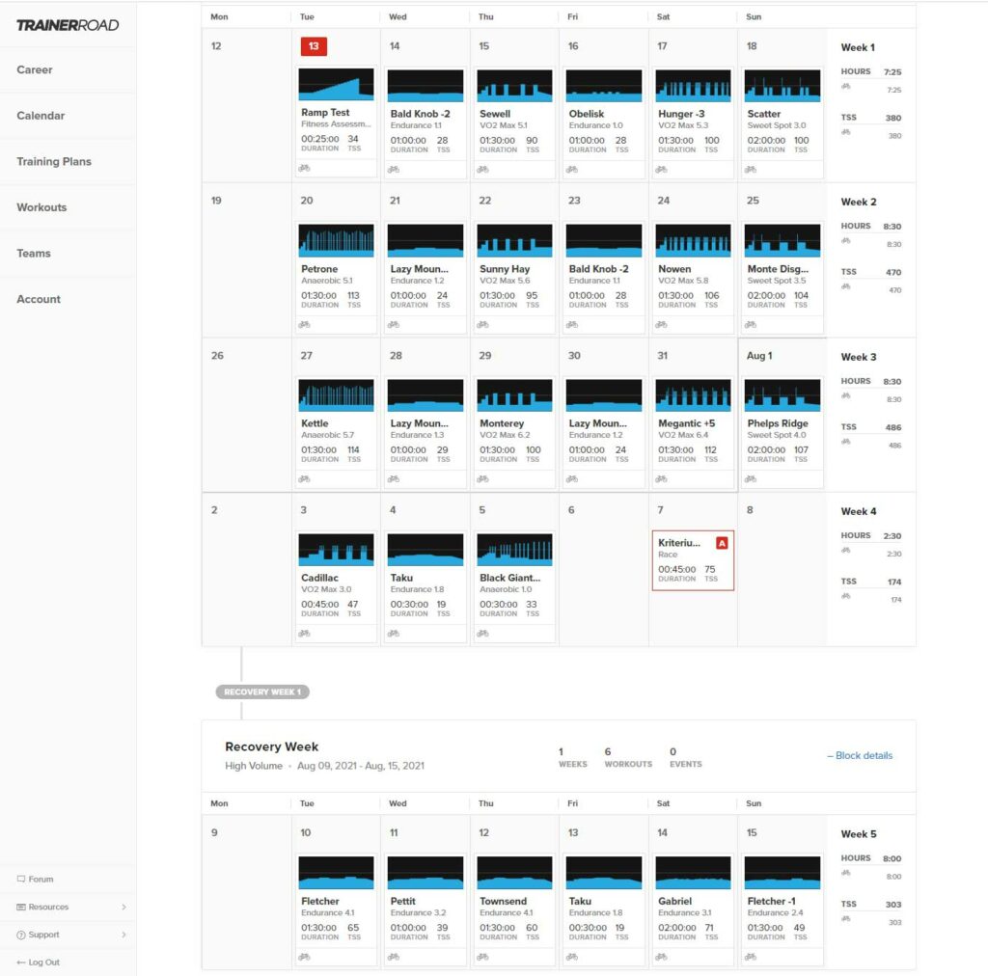
Task: Click the bike icon under Scatter workout
Action: point(751,170)
